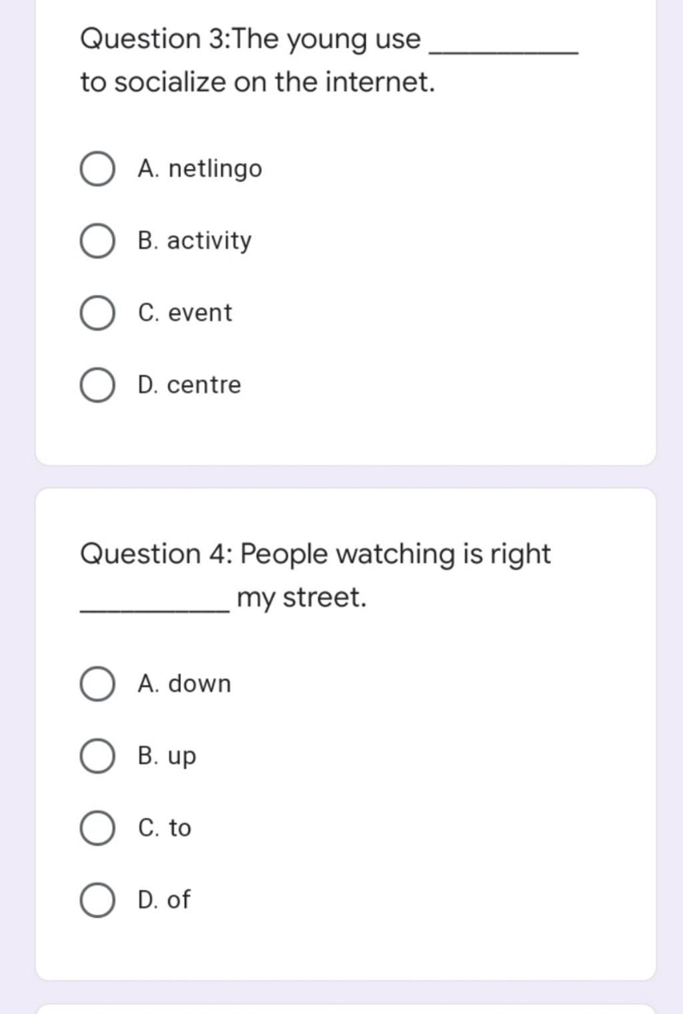This screenshot has height=1014, width=683.
Task: Tap the 'C. event' option text
Action: (185, 313)
